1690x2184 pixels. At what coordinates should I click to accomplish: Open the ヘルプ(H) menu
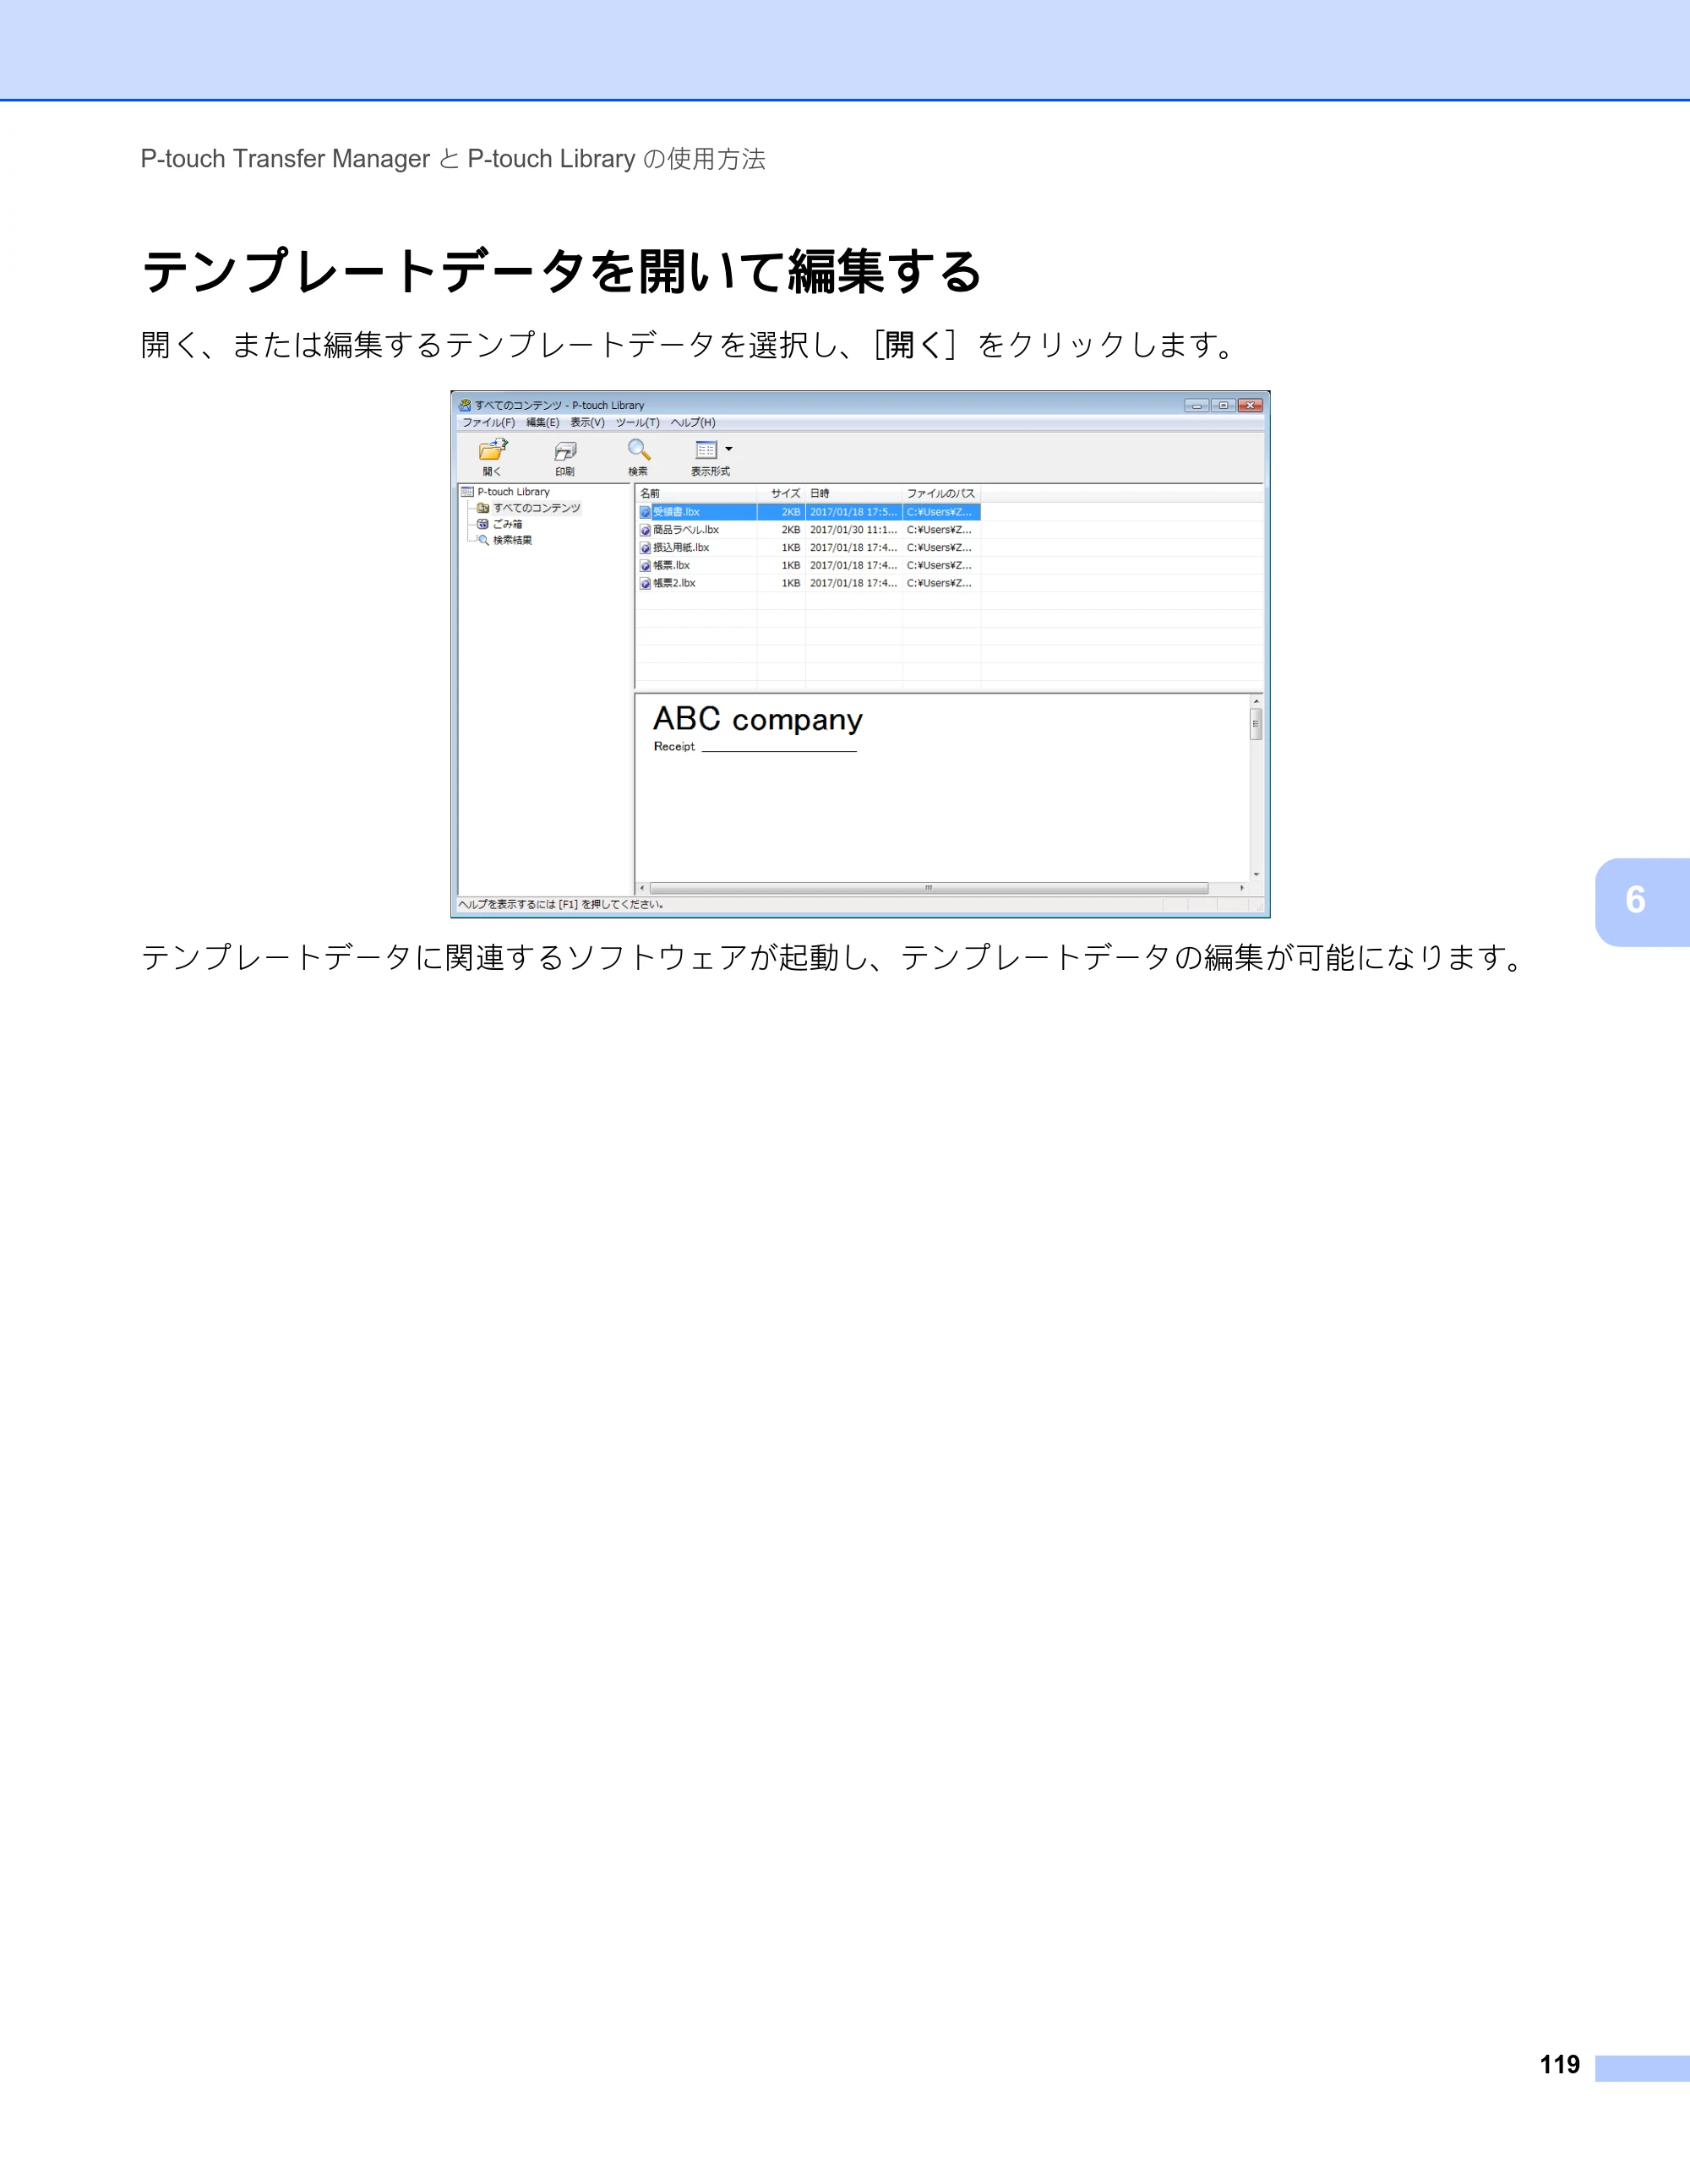pos(693,422)
